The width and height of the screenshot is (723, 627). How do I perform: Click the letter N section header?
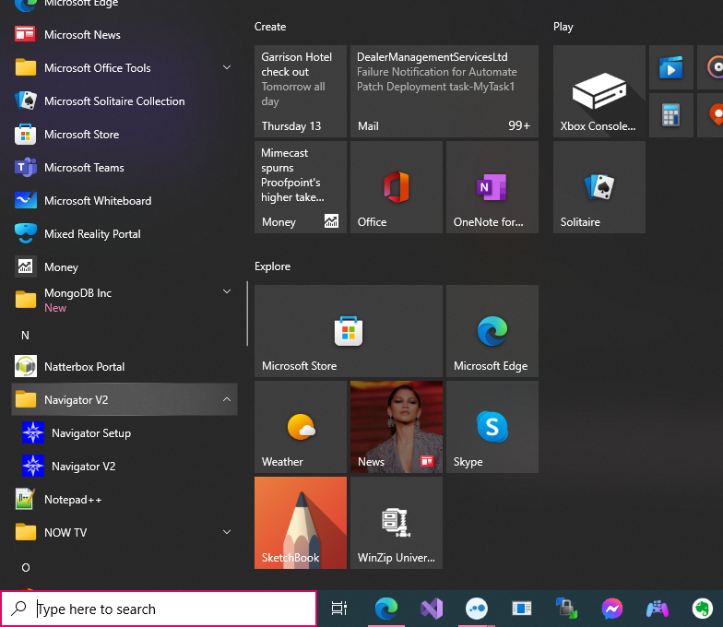click(26, 336)
